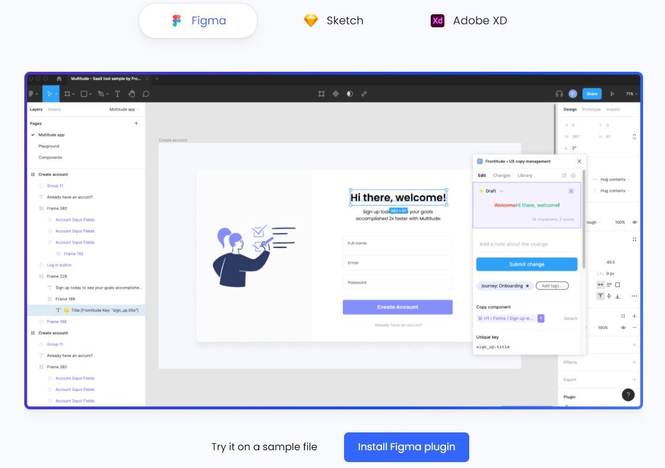
Task: Open second Hug contents dropdown
Action: 615,191
